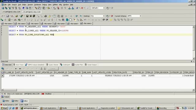Click the black floppy-disk save icon

(27, 16)
